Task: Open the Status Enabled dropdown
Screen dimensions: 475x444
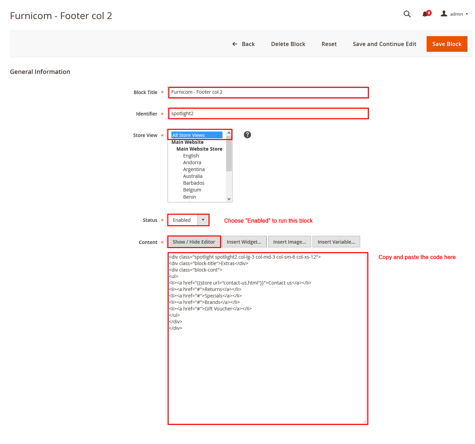Action: click(188, 220)
